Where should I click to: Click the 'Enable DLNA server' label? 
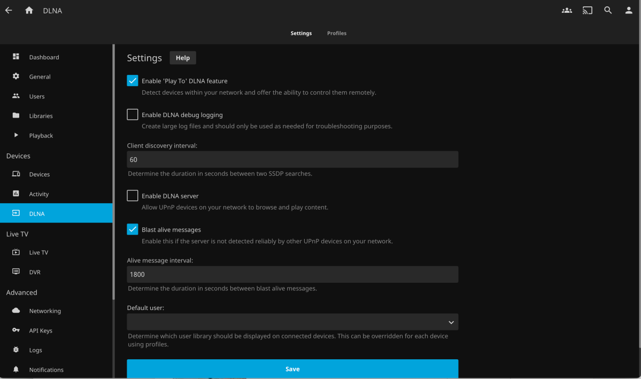[x=170, y=196]
